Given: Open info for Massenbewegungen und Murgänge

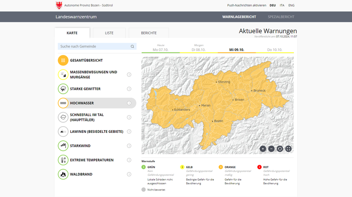Looking at the screenshot, I should (129, 75).
